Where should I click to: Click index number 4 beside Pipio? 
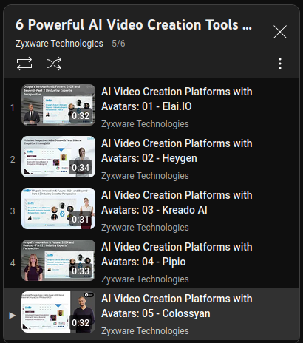click(13, 263)
